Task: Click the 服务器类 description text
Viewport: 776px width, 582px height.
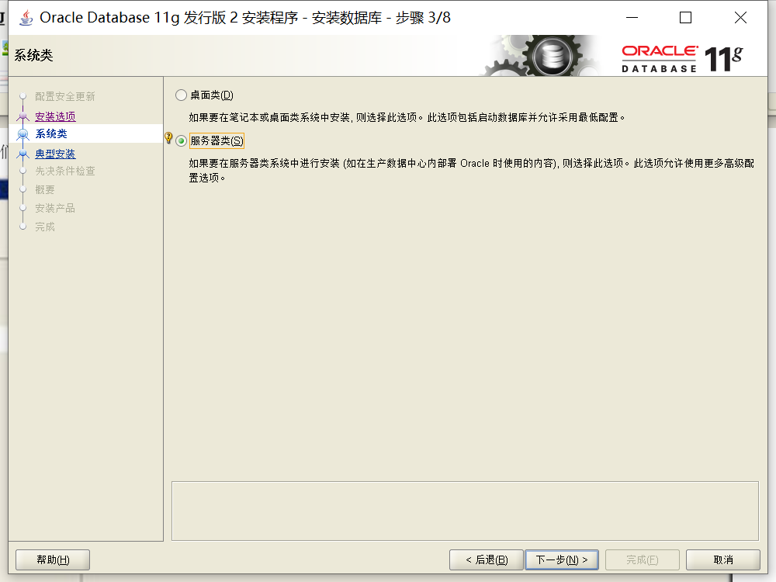Action: click(x=471, y=170)
